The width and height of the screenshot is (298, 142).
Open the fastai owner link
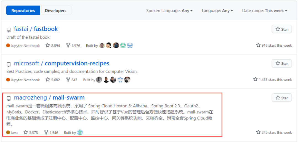[21, 29]
